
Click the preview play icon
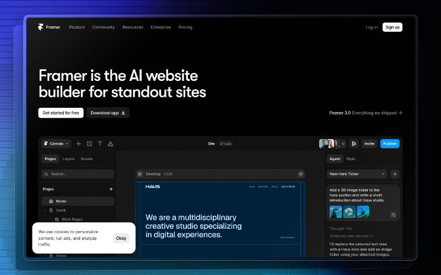354,144
